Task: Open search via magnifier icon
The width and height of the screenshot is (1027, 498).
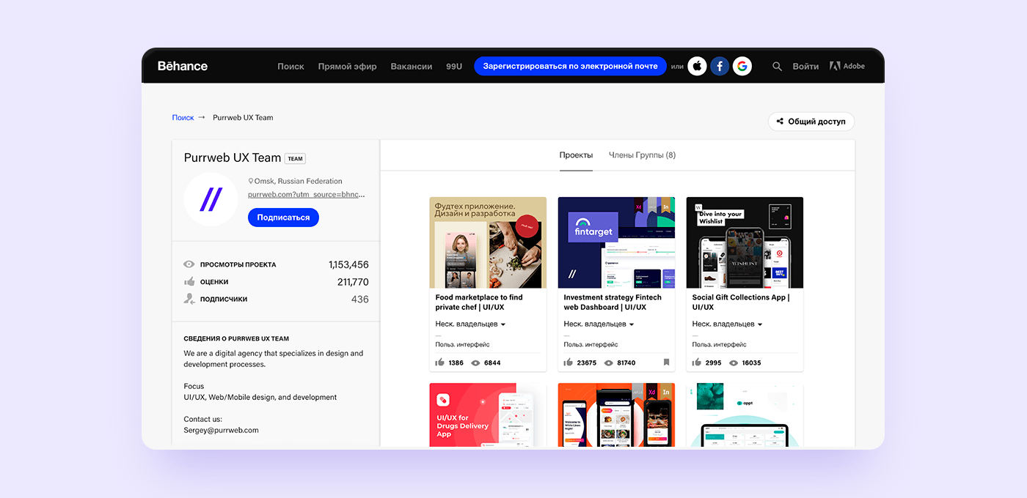Action: (778, 66)
